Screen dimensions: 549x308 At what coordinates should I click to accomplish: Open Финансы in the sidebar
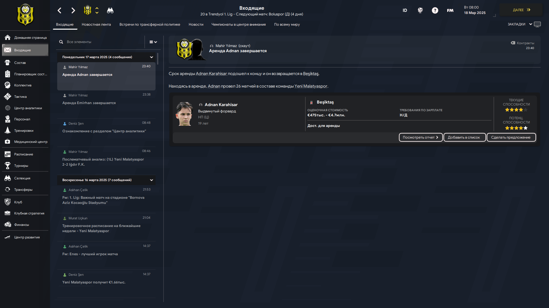pos(25,225)
